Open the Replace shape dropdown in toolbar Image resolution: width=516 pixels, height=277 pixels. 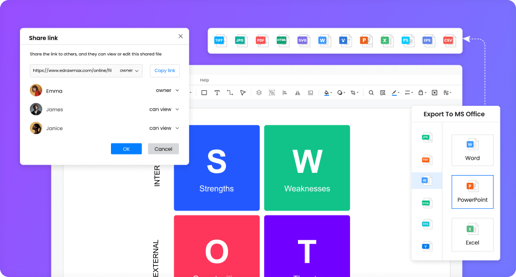(447, 93)
